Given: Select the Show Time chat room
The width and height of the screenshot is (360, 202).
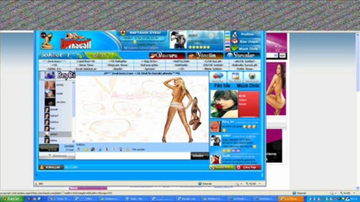Looking at the screenshot, I should [86, 65].
